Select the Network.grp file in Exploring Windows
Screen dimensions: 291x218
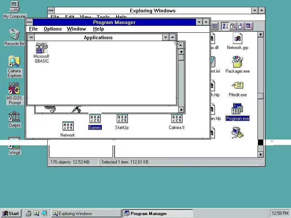pyautogui.click(x=238, y=41)
